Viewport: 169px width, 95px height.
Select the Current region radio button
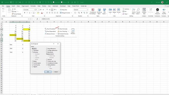pyautogui.click(x=32, y=63)
